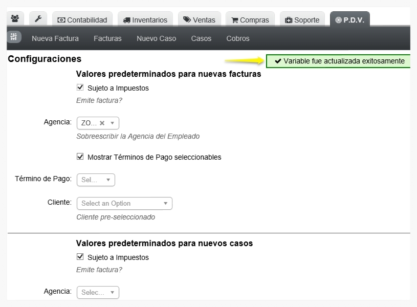
Task: Open the Casos menu item
Action: click(201, 38)
